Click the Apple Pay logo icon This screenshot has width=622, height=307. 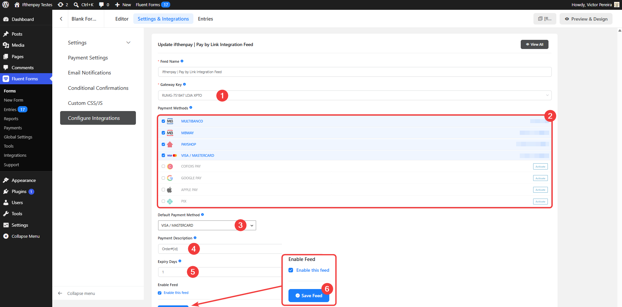click(170, 190)
